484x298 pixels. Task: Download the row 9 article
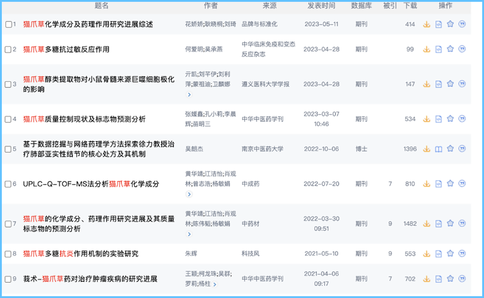click(x=427, y=279)
